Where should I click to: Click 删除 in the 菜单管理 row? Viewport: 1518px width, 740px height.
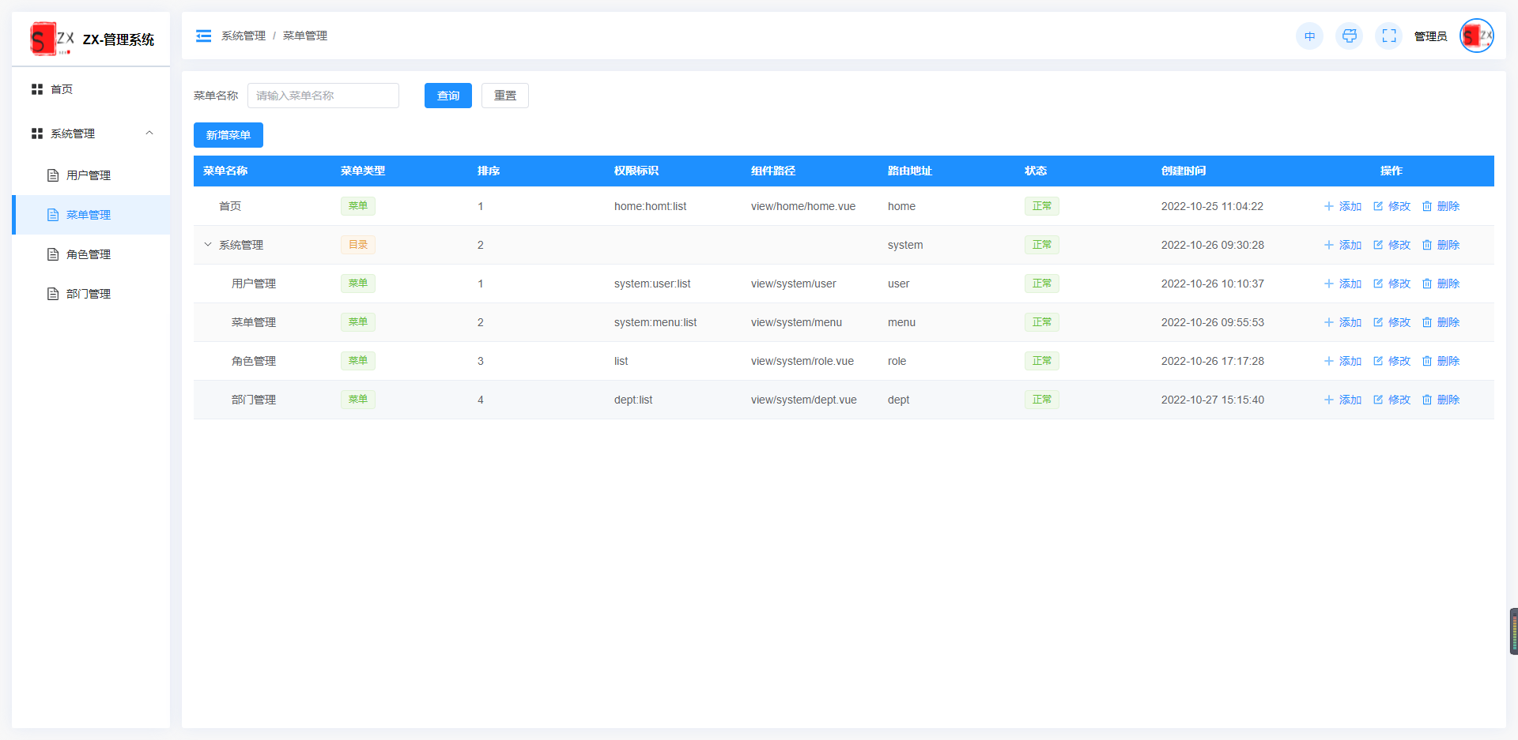pos(1441,322)
